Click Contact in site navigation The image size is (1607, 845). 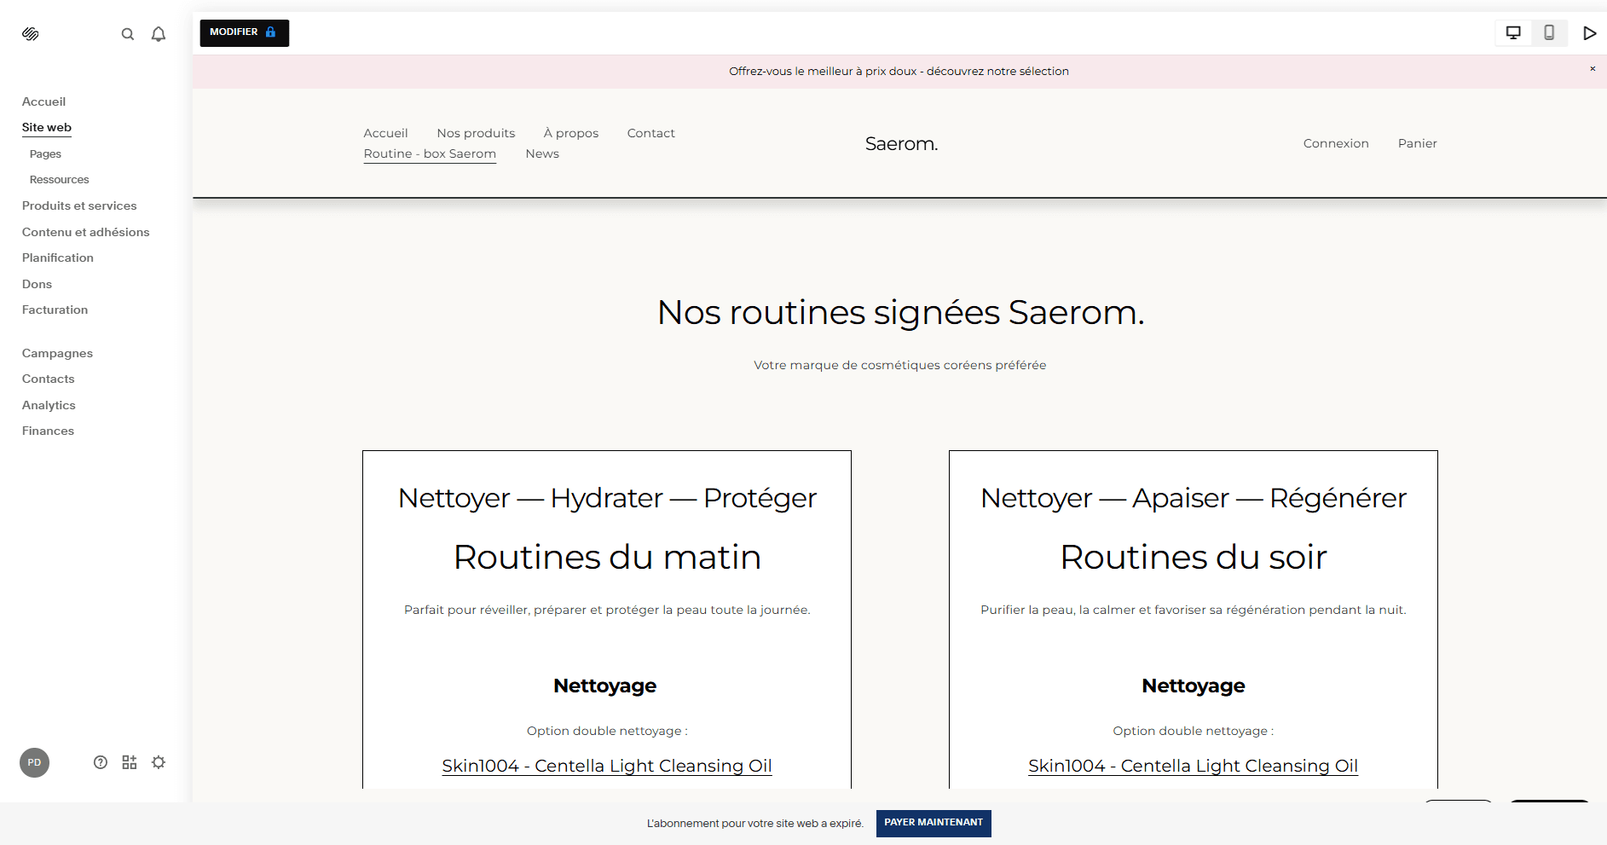pyautogui.click(x=650, y=133)
